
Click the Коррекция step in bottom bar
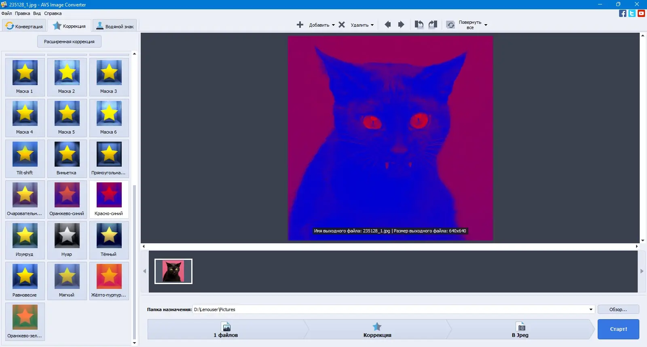(x=377, y=329)
